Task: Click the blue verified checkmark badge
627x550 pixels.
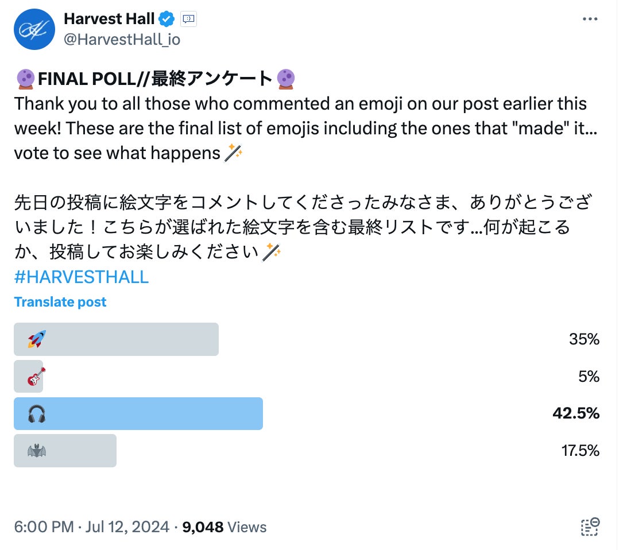Action: (x=167, y=19)
